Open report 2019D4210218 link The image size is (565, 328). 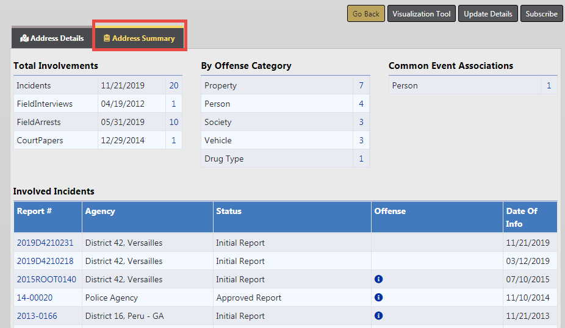click(x=45, y=261)
